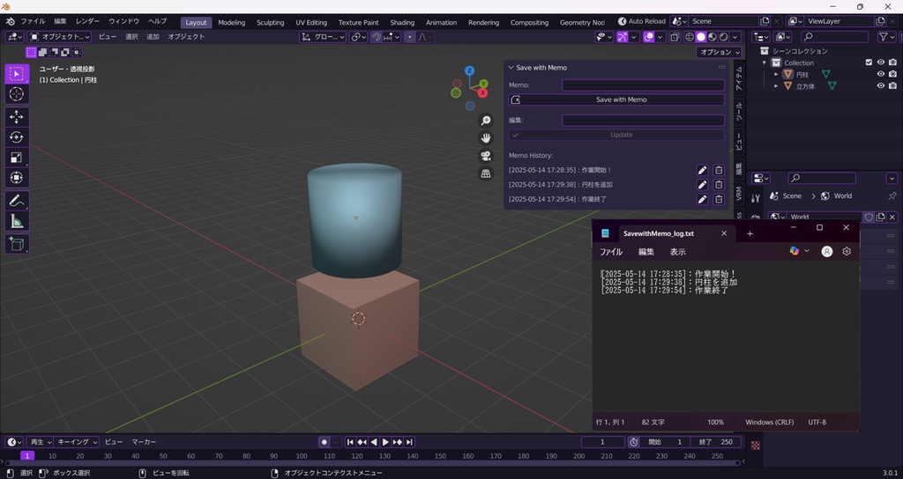Select the Scale tool

click(x=17, y=157)
